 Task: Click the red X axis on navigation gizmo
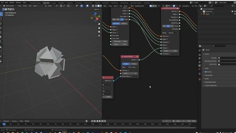[97, 19]
